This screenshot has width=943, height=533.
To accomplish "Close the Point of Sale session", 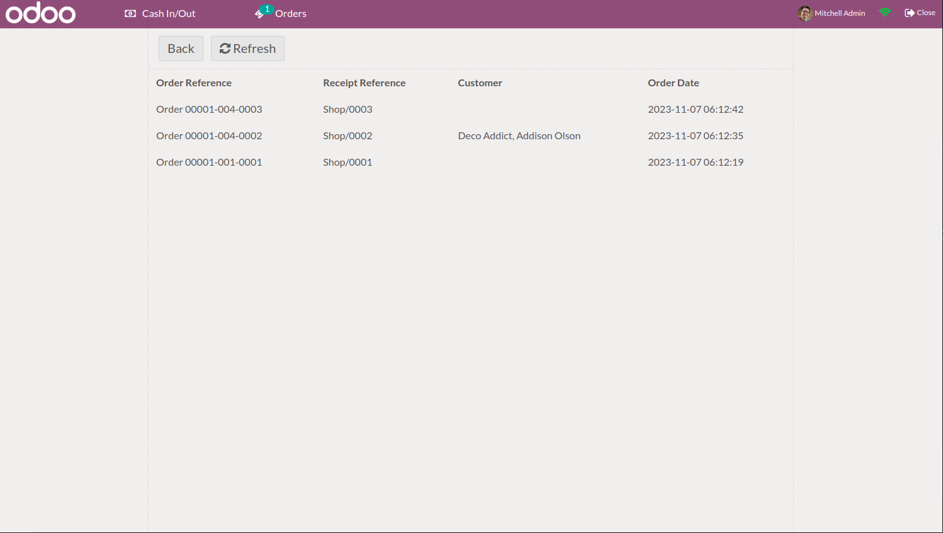I will pos(920,13).
